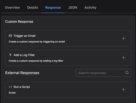Add the Log Filter response using plus icon
Image resolution: width=136 pixels, height=103 pixels.
click(x=124, y=58)
